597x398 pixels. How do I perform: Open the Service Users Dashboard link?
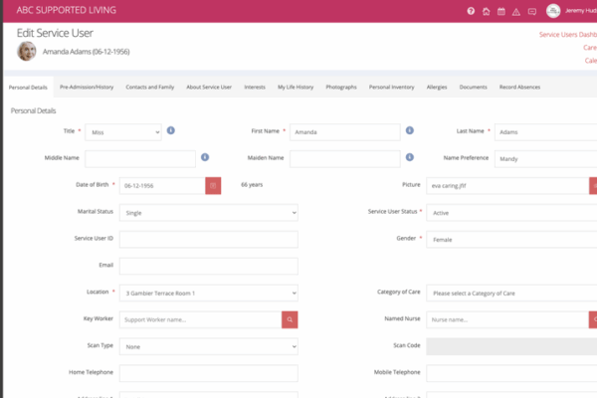pos(567,34)
